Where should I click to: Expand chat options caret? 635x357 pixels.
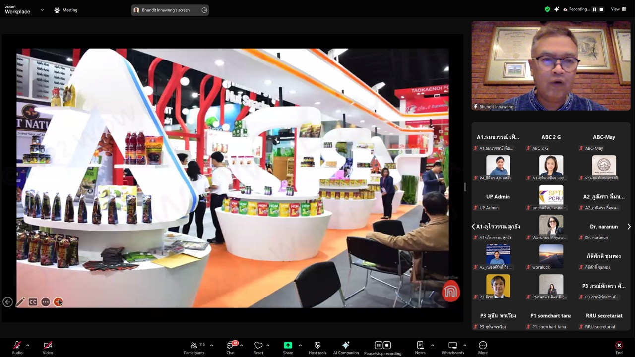click(242, 345)
